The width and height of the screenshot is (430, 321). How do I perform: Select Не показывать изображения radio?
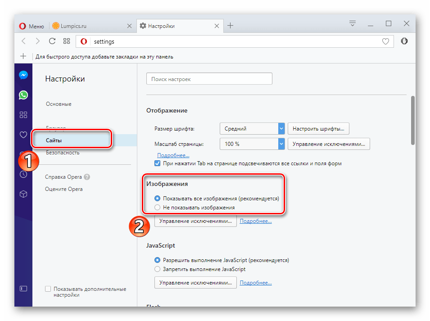tap(158, 208)
